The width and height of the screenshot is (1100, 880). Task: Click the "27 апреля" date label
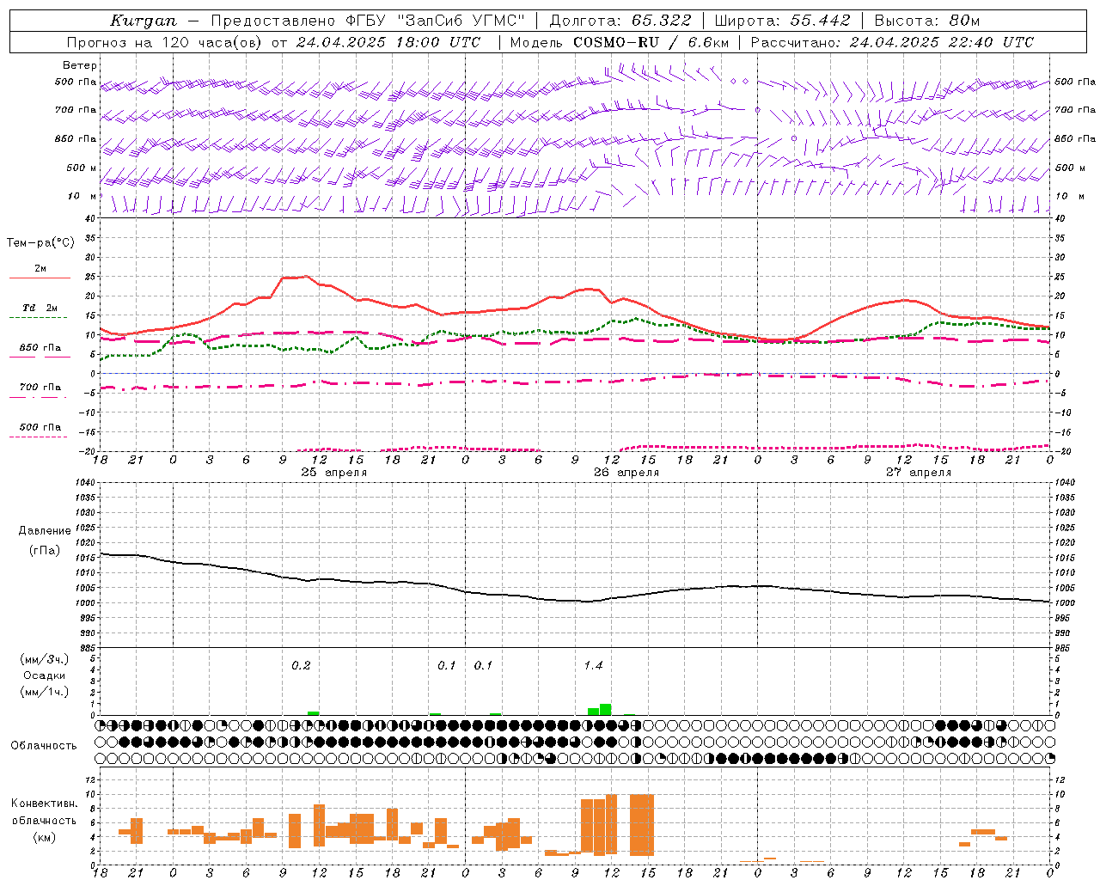coord(919,473)
